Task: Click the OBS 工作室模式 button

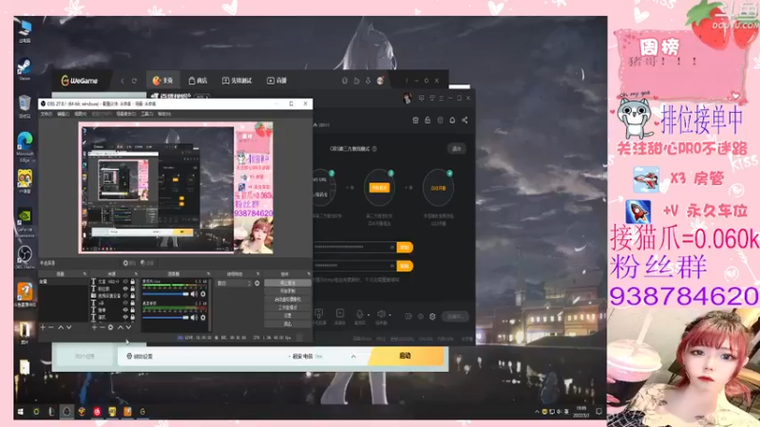Action: point(288,307)
